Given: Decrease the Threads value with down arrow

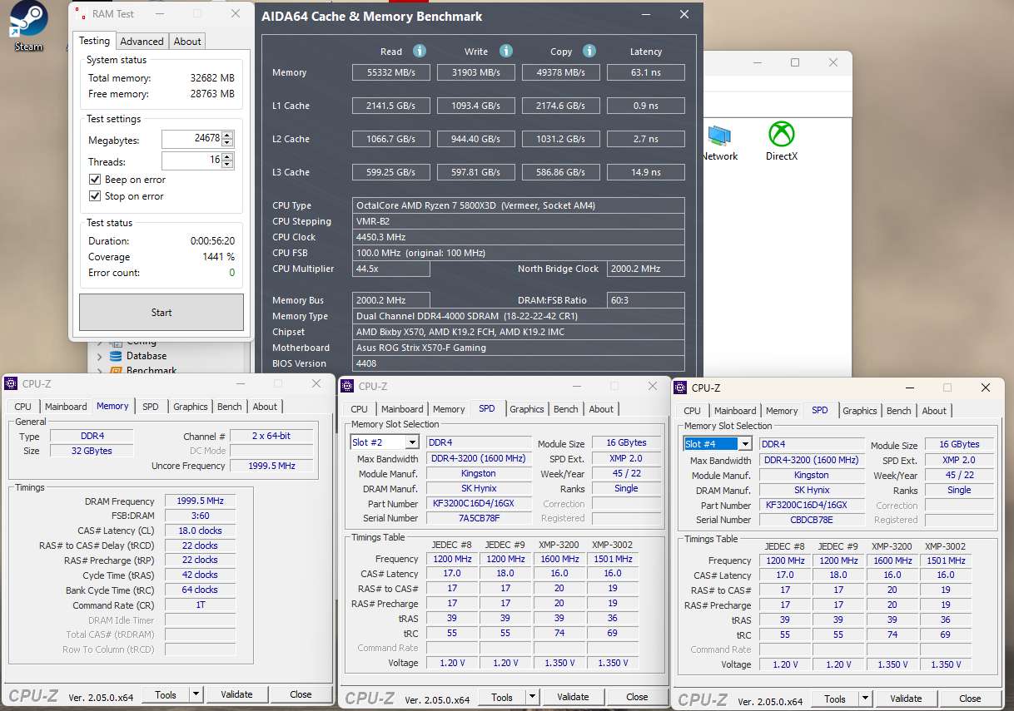Looking at the screenshot, I should (x=228, y=165).
